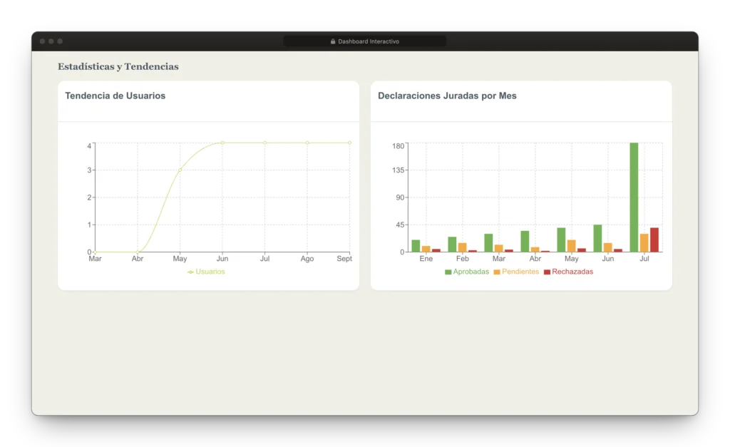Click the green Abr Aprobadas bar
Image resolution: width=730 pixels, height=447 pixels.
point(525,241)
